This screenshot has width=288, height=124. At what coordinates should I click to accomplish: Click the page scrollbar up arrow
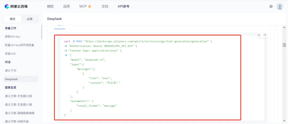[284, 27]
